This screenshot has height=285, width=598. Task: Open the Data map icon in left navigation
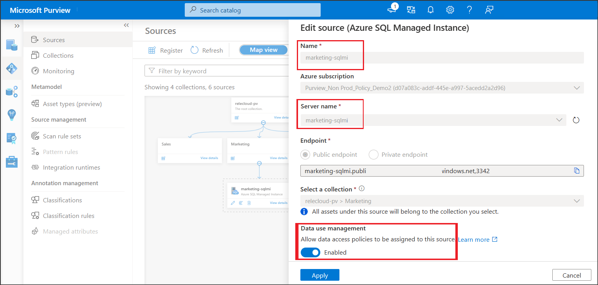(12, 68)
